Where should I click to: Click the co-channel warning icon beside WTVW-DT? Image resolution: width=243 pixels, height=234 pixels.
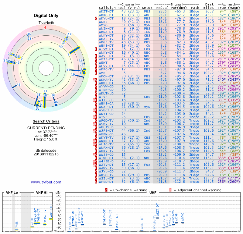click(x=96, y=48)
